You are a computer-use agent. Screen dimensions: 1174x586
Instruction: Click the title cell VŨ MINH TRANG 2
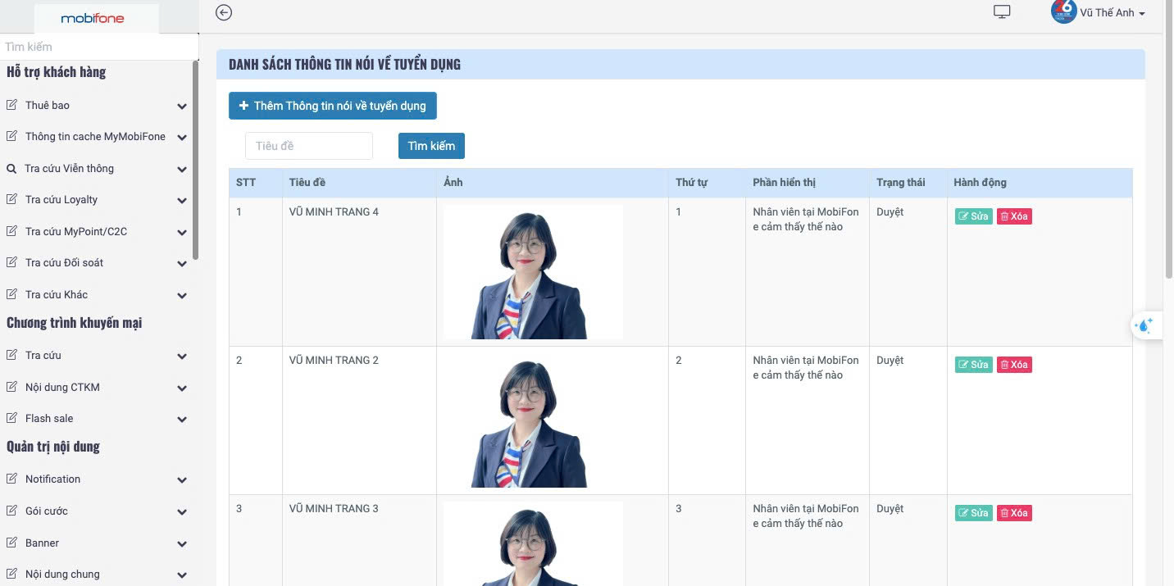tap(334, 360)
